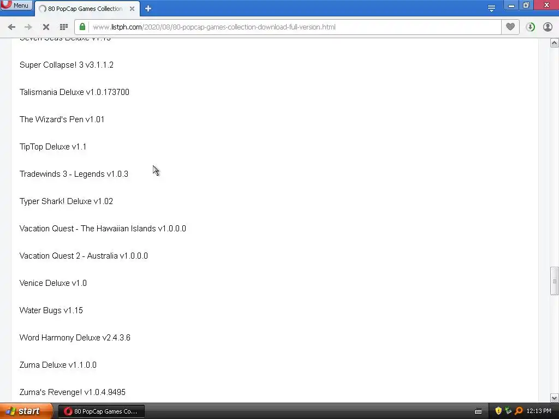Click the vertical scrollbar thumb
Image resolution: width=559 pixels, height=419 pixels.
554,281
